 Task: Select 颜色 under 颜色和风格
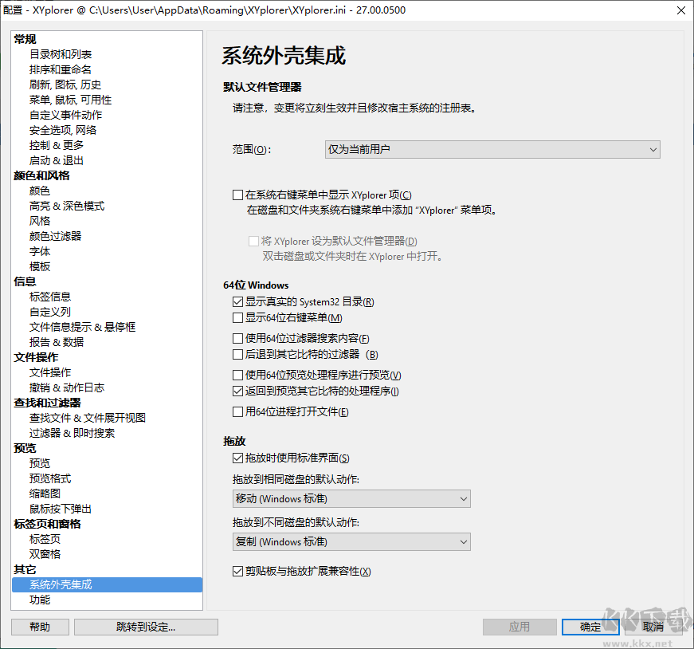coord(39,191)
